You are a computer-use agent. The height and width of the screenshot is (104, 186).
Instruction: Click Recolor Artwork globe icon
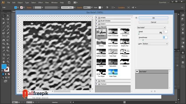point(107,8)
